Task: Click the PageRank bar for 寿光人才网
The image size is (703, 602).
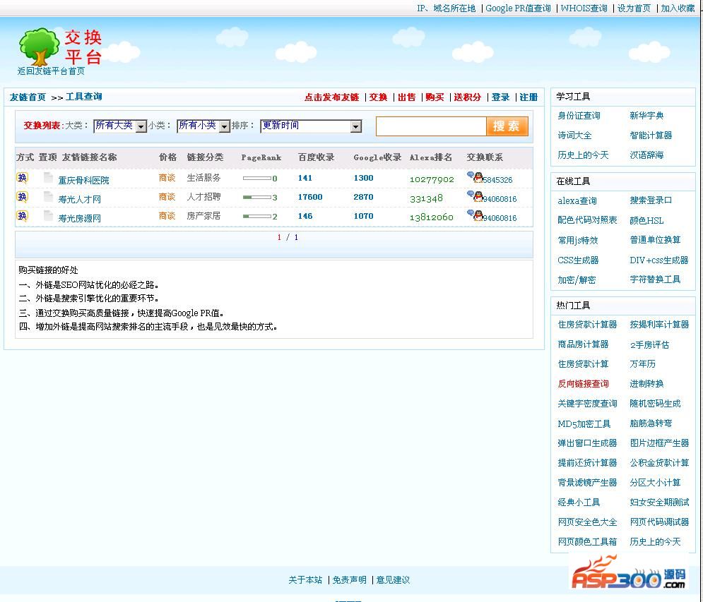Action: click(257, 198)
